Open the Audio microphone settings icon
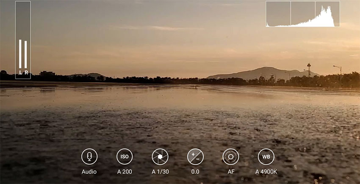Screen dimensions: 360x184 [x=89, y=157]
